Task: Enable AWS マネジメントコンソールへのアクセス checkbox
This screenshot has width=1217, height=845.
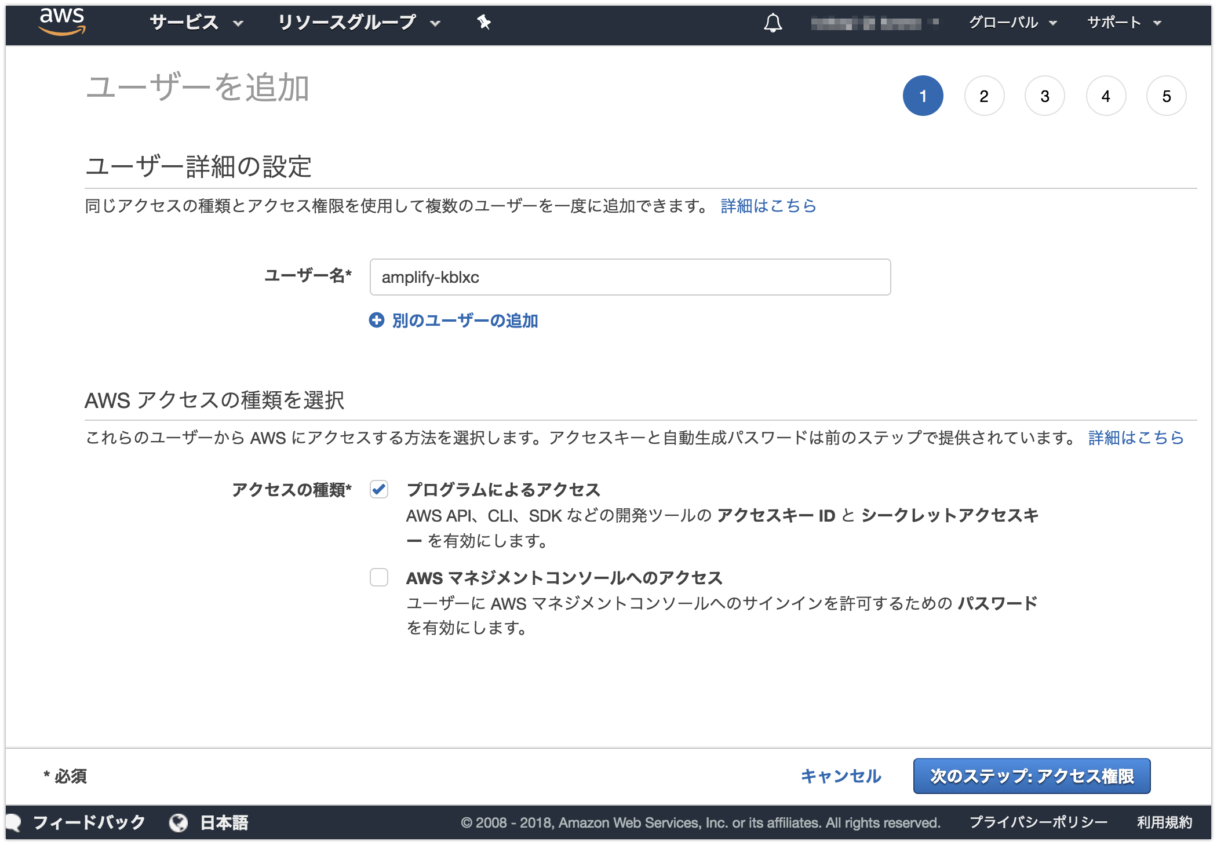Action: 379,578
